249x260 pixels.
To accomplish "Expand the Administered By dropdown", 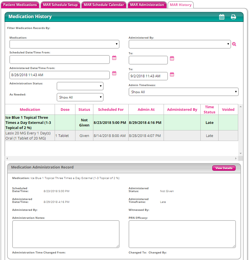I will [180, 44].
